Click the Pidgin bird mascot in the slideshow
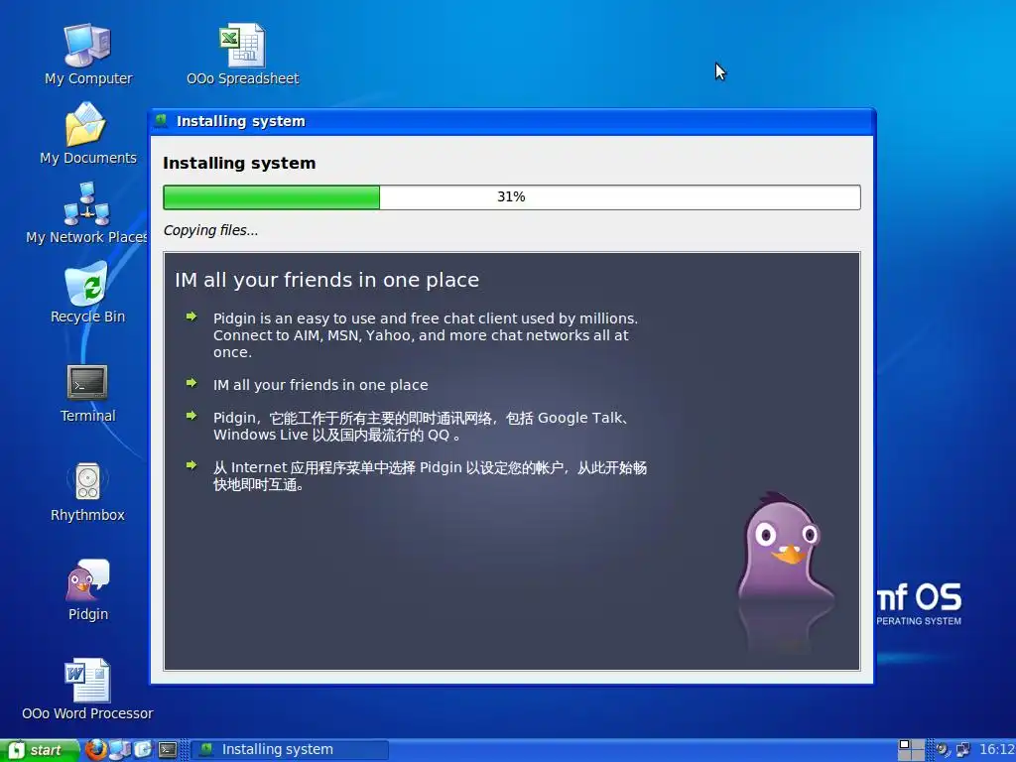 point(786,548)
